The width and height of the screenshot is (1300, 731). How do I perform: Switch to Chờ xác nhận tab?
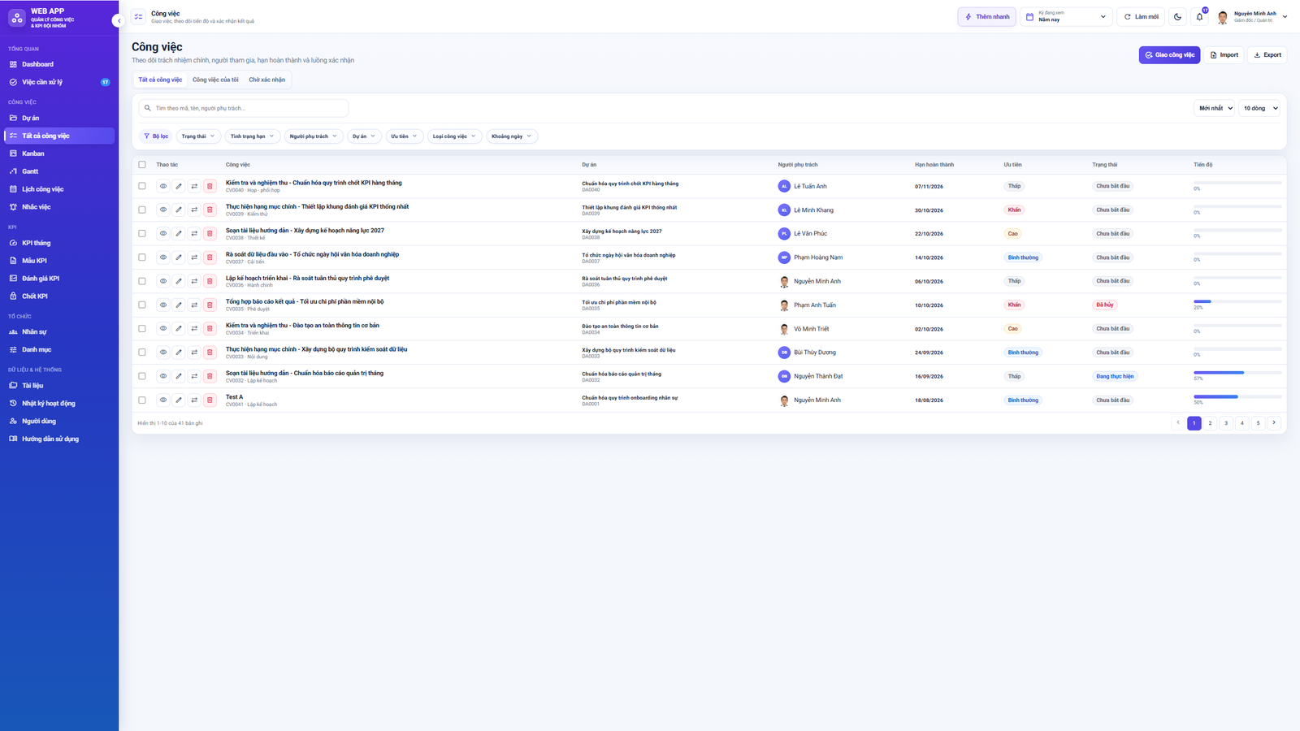coord(267,80)
